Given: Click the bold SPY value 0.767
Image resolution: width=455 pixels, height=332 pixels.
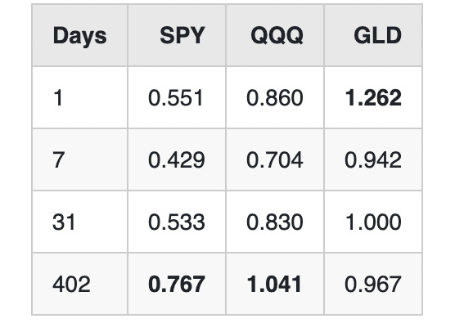Looking at the screenshot, I should tap(177, 284).
